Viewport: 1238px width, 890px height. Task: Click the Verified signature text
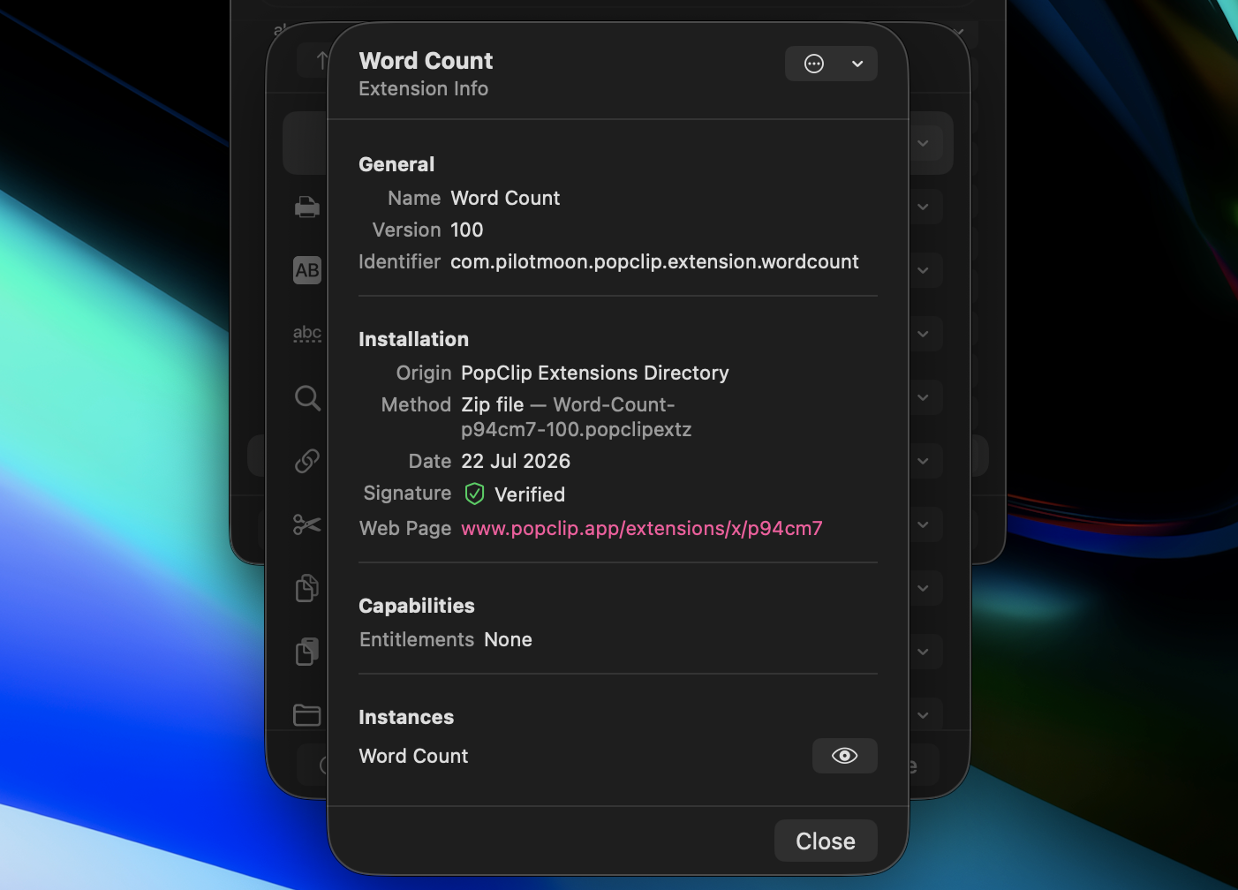tap(530, 494)
